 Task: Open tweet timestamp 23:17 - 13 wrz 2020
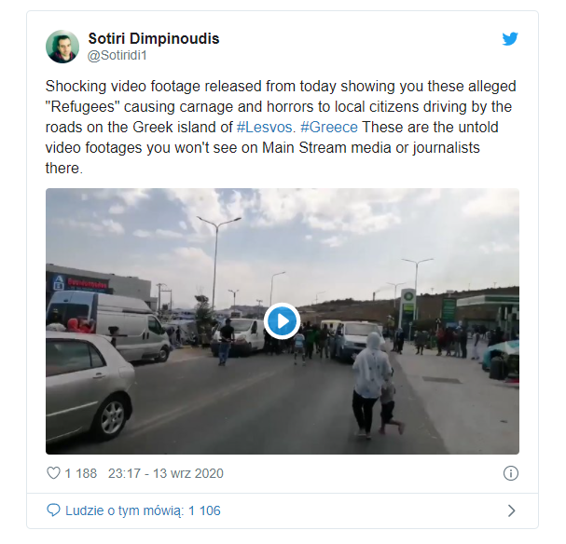point(166,473)
